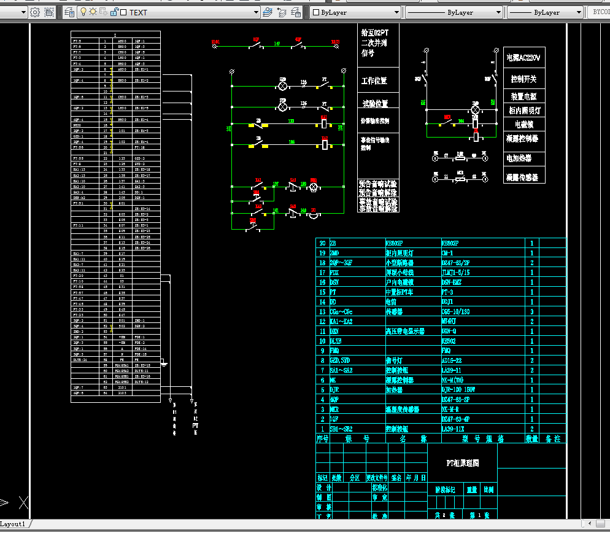610x533 pixels.
Task: Toggle lock padlock on TEXT layer
Action: (x=114, y=12)
